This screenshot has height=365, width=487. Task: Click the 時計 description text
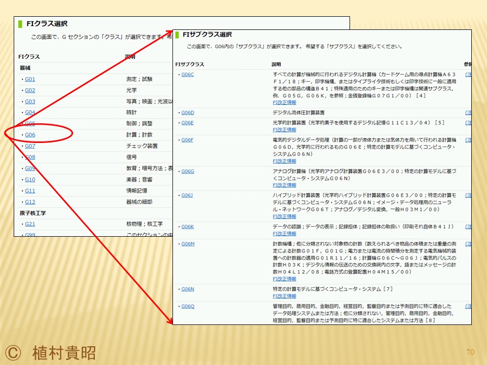131,113
